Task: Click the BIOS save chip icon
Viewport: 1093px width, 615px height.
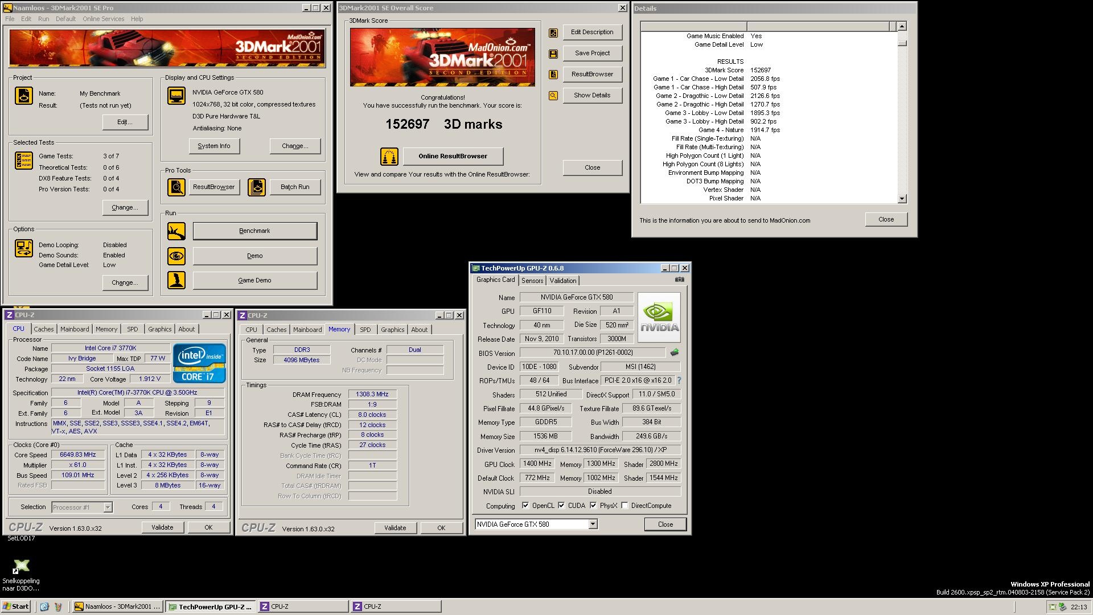Action: (x=675, y=352)
